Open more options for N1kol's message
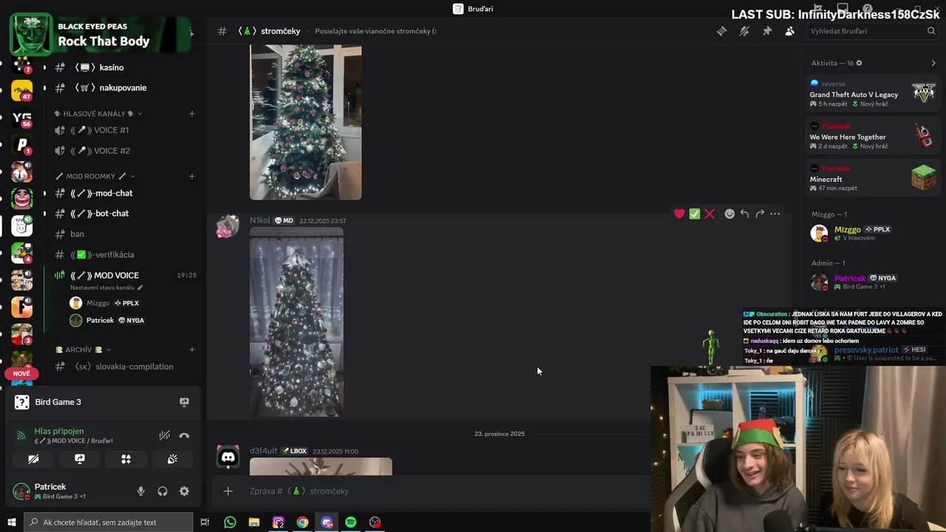 coord(775,214)
